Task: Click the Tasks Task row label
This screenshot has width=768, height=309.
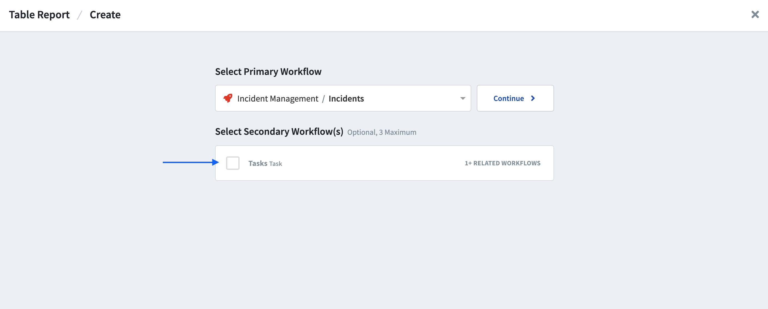Action: [x=265, y=163]
